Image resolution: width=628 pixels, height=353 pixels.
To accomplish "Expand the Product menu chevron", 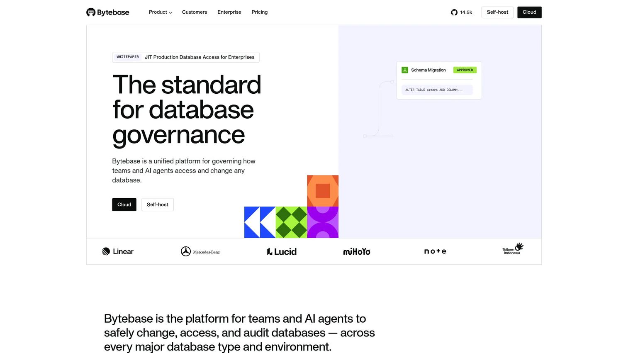I will coord(170,12).
